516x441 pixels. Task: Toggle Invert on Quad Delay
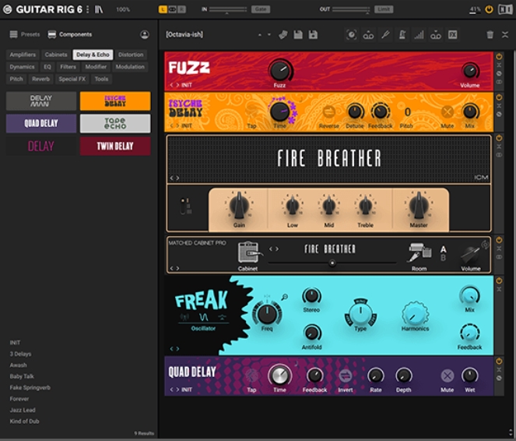click(x=346, y=376)
